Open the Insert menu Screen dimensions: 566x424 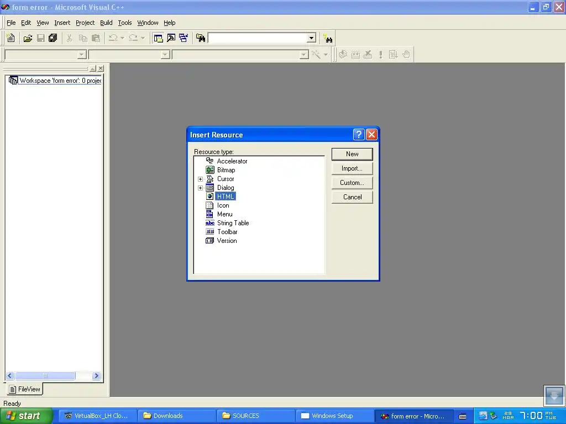point(62,23)
